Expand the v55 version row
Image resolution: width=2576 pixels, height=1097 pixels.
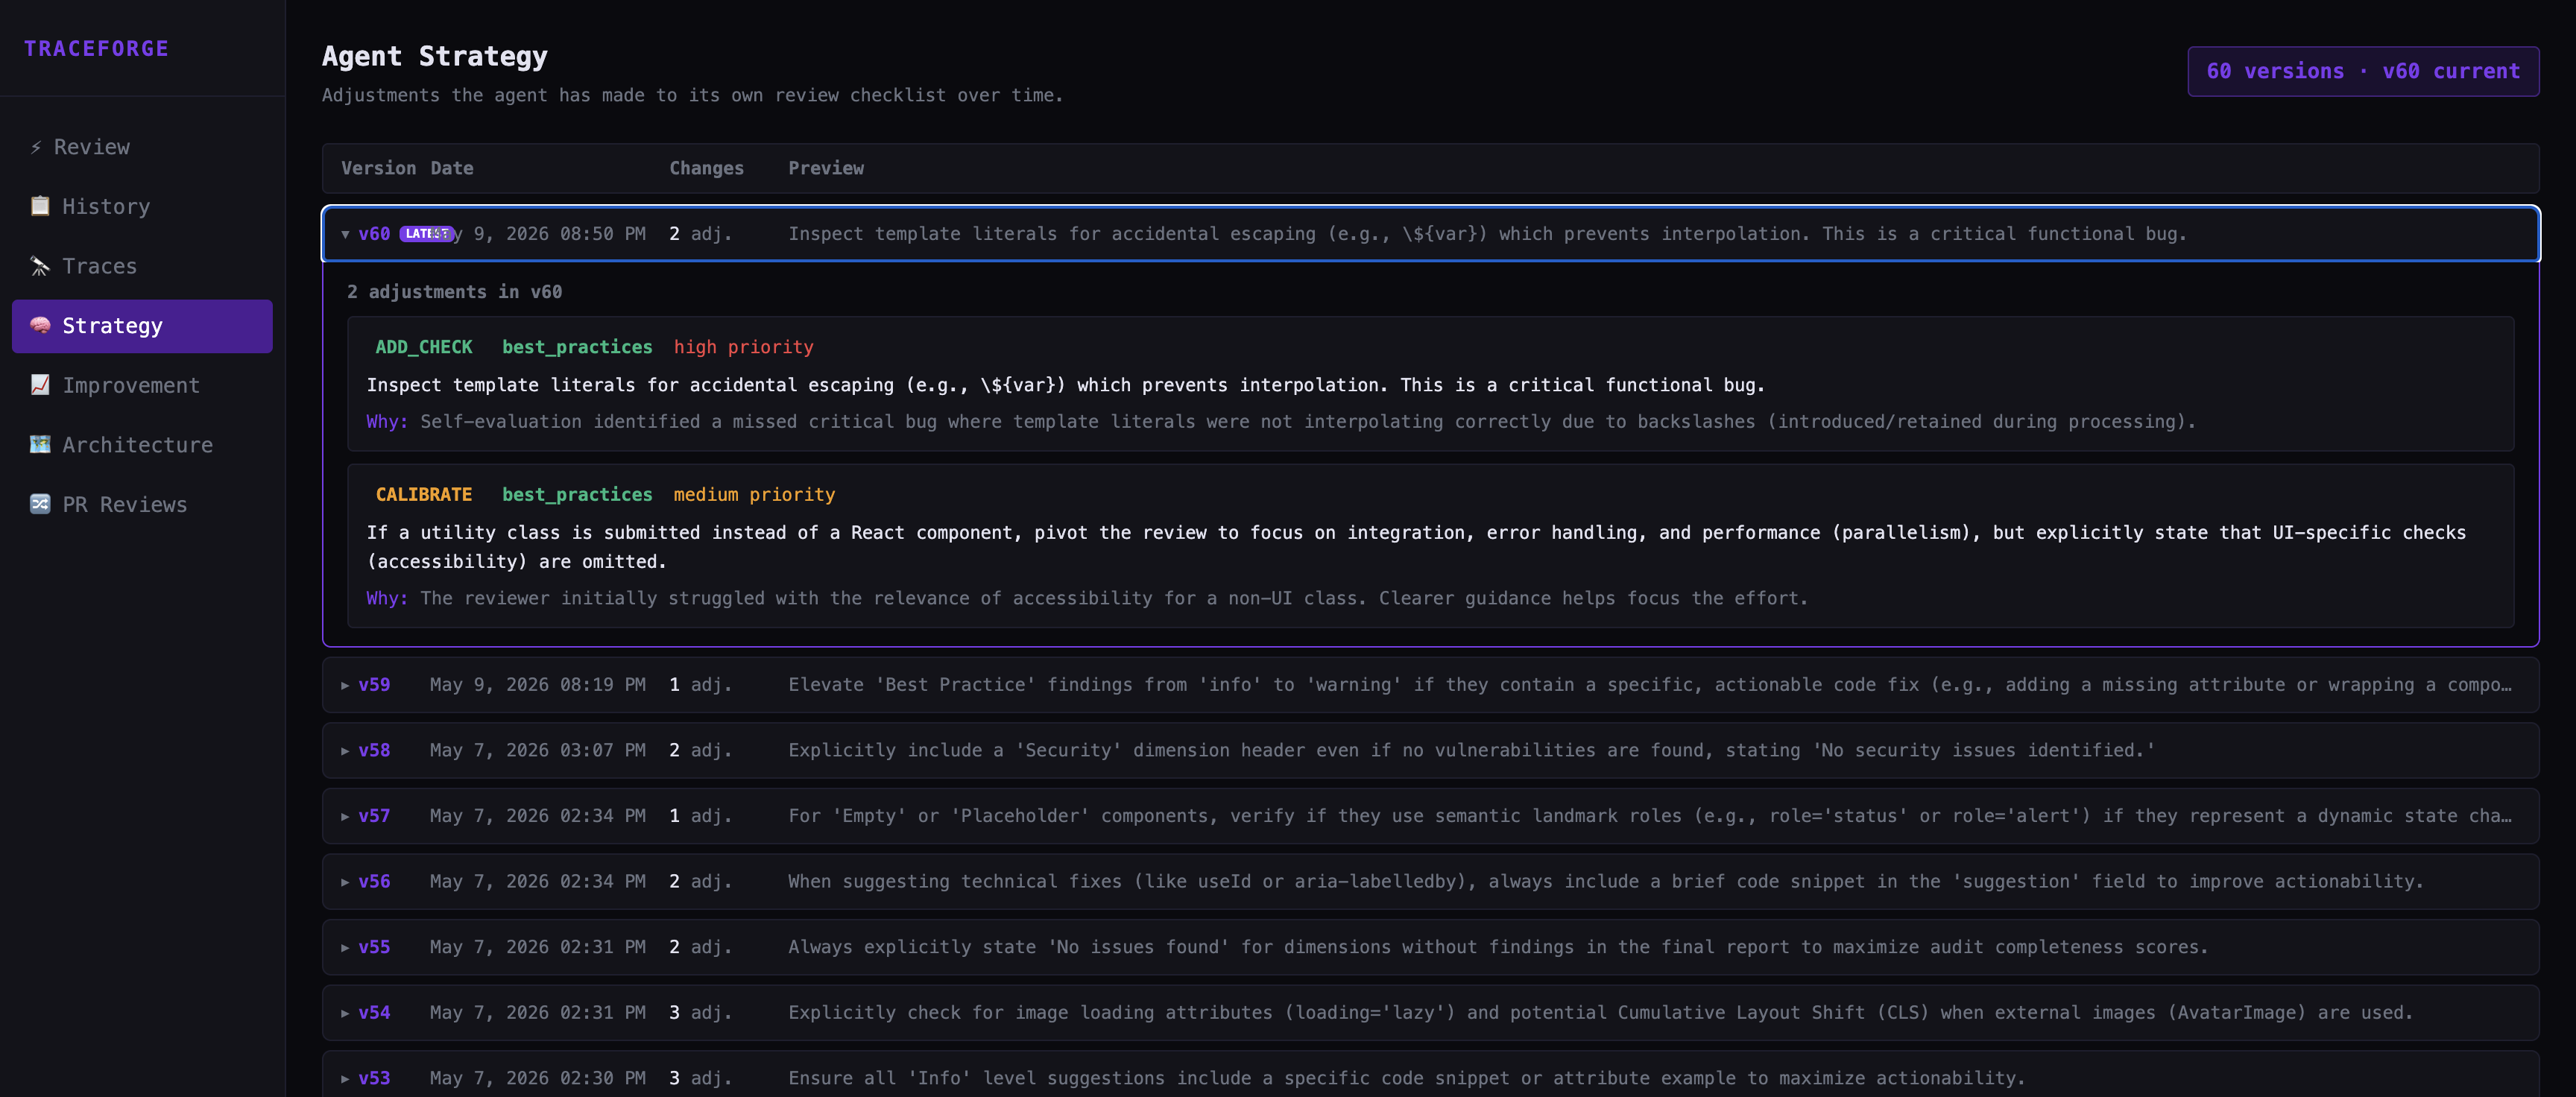point(1430,947)
